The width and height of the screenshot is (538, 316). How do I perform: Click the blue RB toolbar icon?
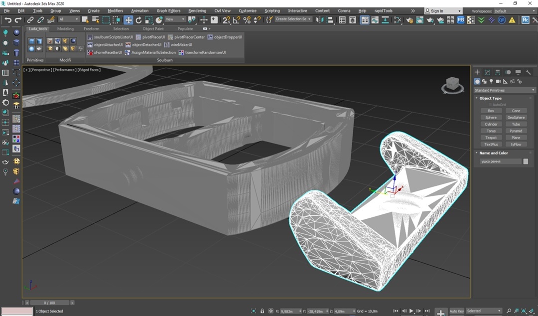point(460,20)
